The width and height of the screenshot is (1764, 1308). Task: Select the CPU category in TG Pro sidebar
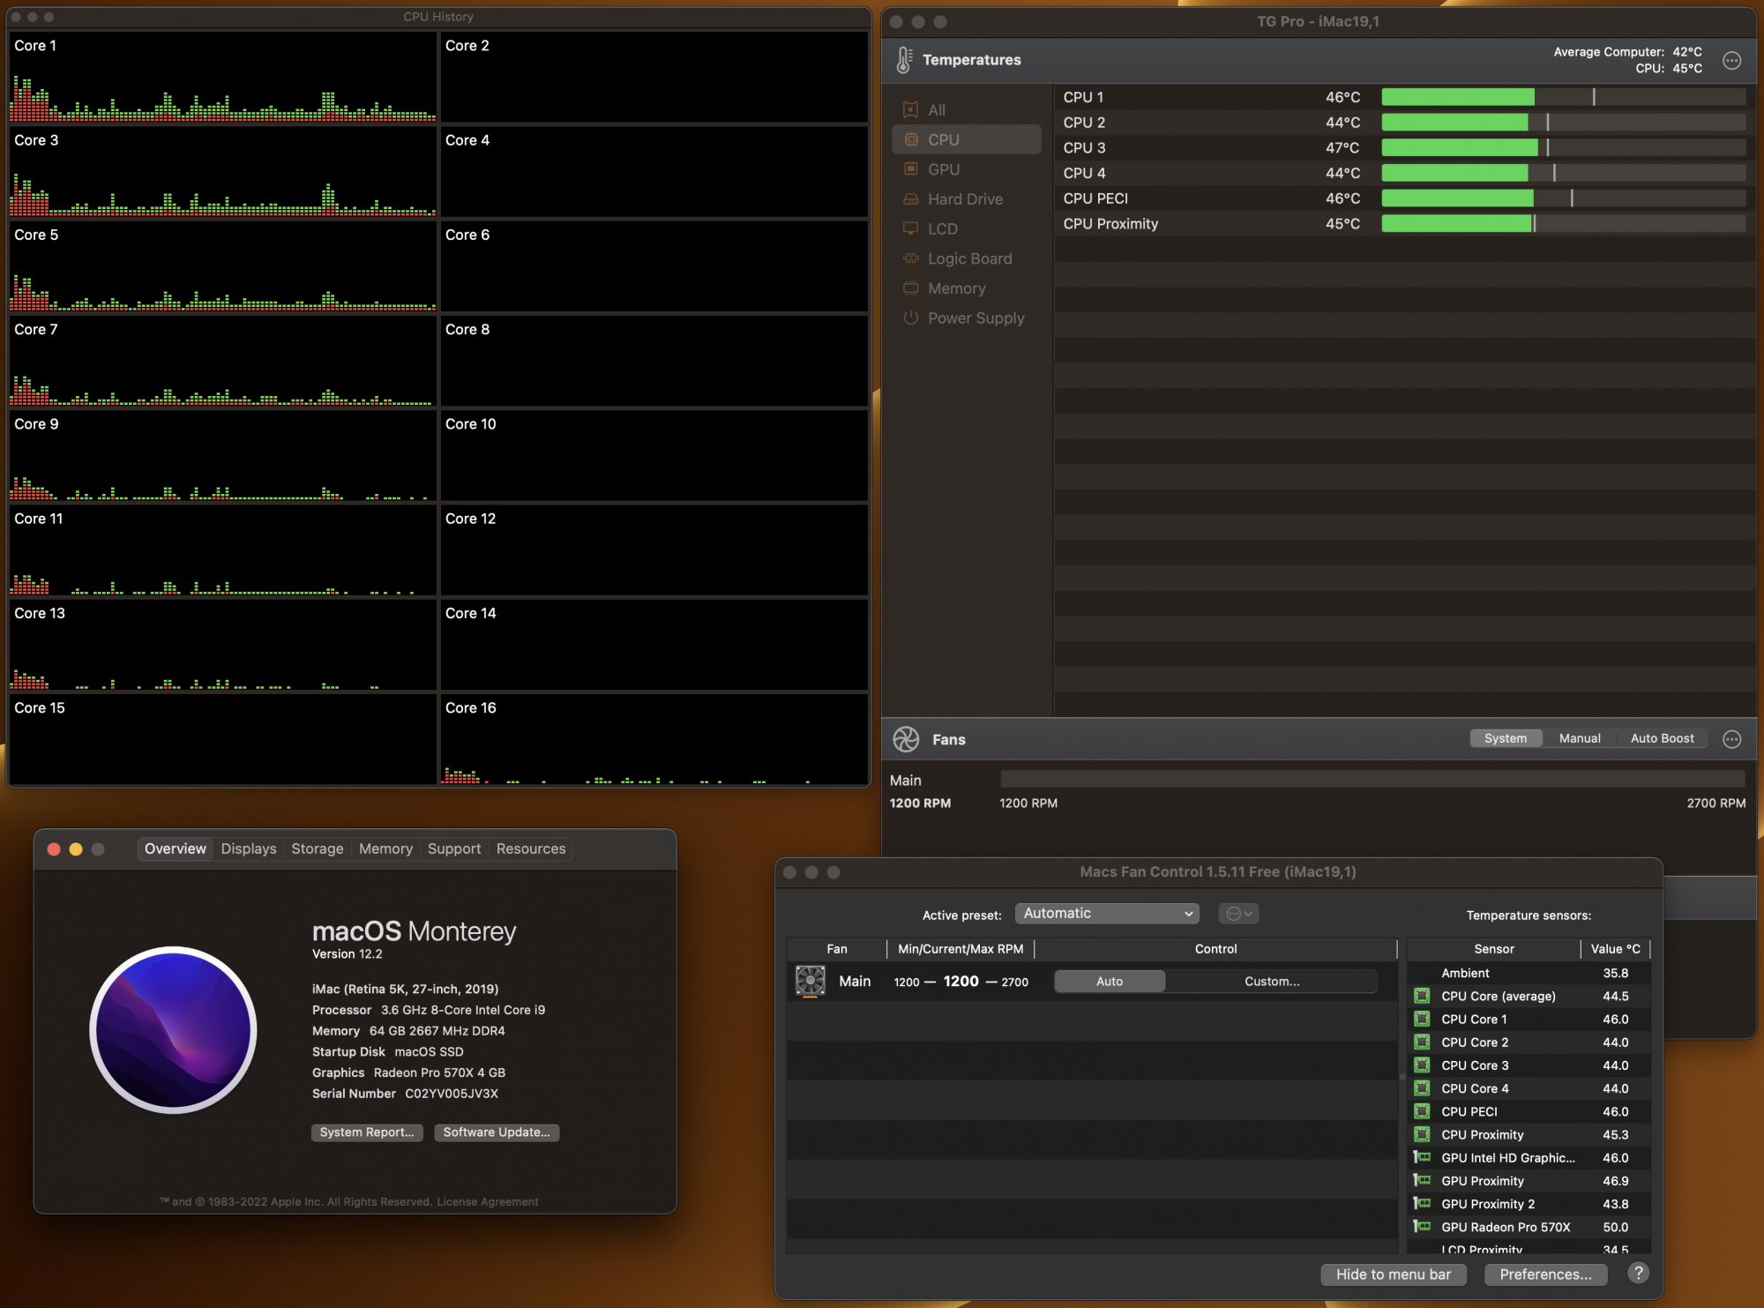tap(943, 138)
